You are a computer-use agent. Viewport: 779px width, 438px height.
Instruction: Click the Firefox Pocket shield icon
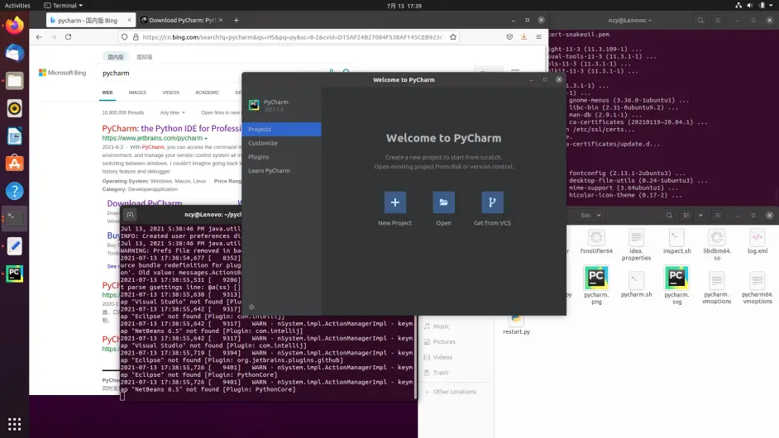[x=509, y=37]
